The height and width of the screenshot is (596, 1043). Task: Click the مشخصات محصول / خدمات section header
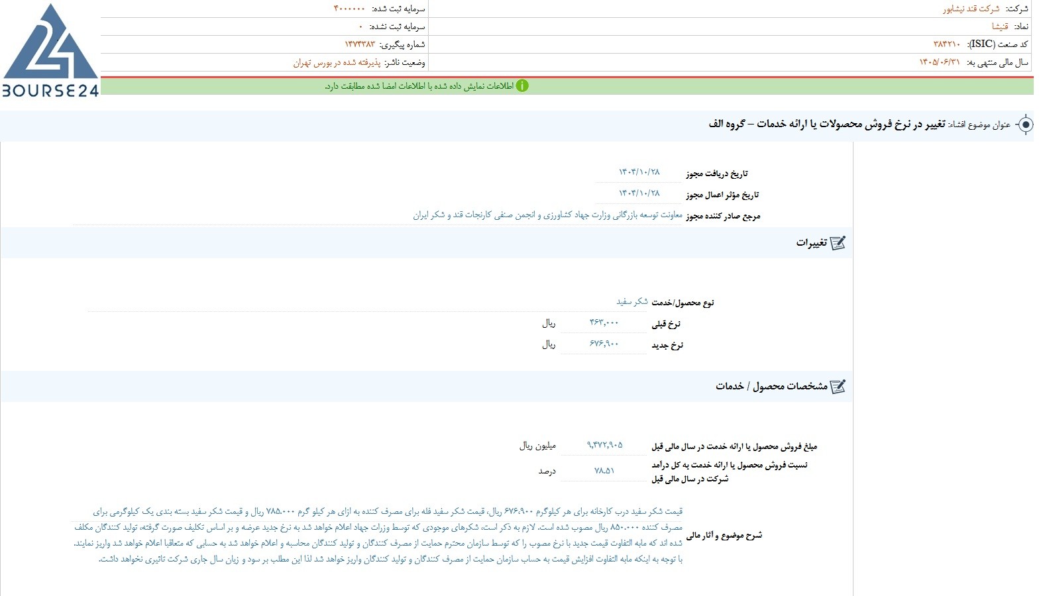pos(426,386)
